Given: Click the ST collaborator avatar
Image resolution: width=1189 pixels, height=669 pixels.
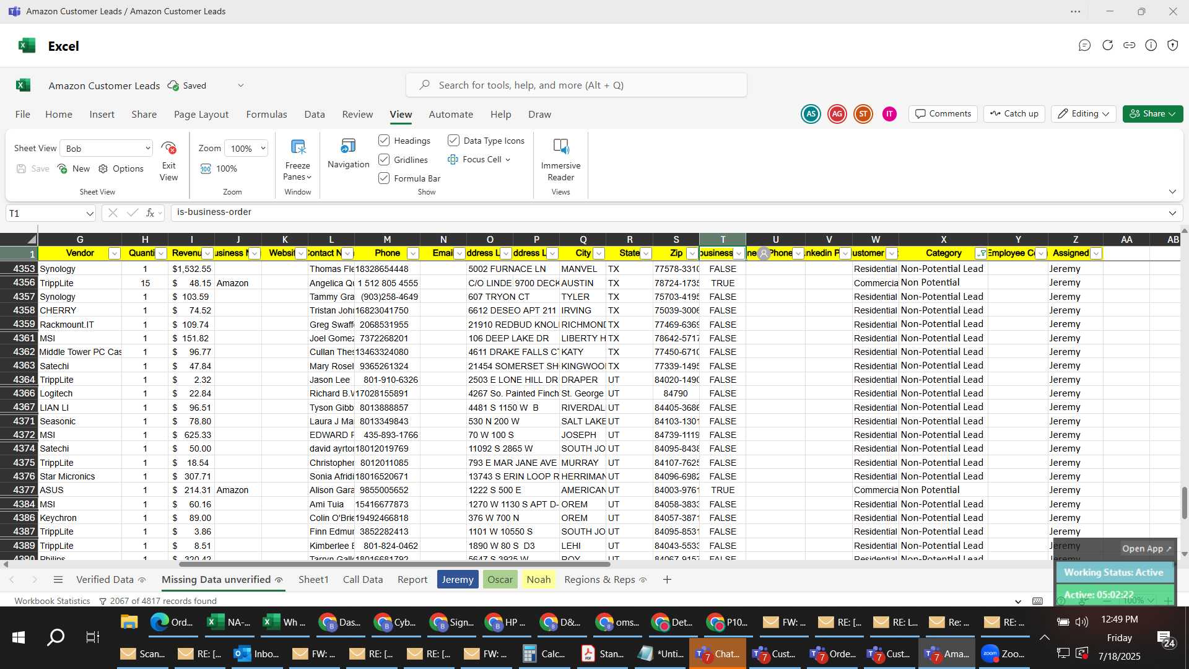Looking at the screenshot, I should coord(863,114).
